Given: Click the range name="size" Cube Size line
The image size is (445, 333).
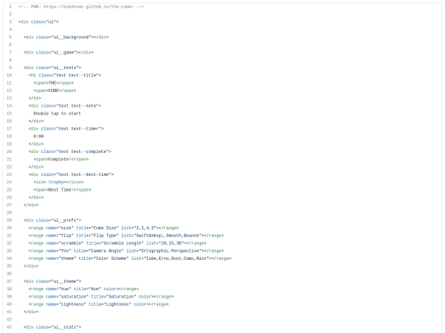Looking at the screenshot, I should (x=104, y=228).
